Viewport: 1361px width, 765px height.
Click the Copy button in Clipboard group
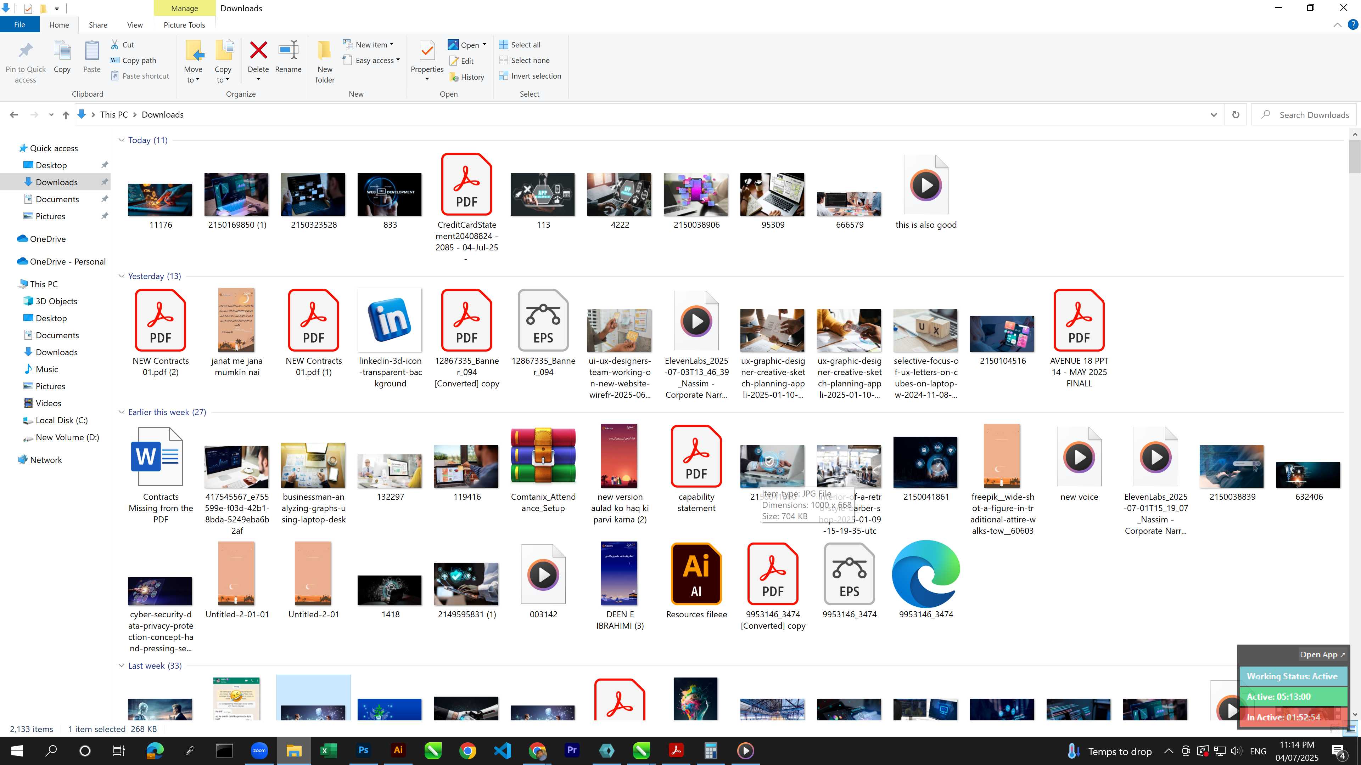pos(62,57)
